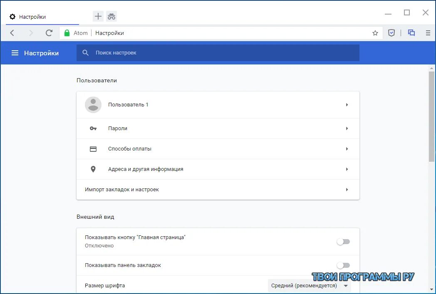This screenshot has width=436, height=294.
Task: Open the Пароли settings entry
Action: point(218,128)
